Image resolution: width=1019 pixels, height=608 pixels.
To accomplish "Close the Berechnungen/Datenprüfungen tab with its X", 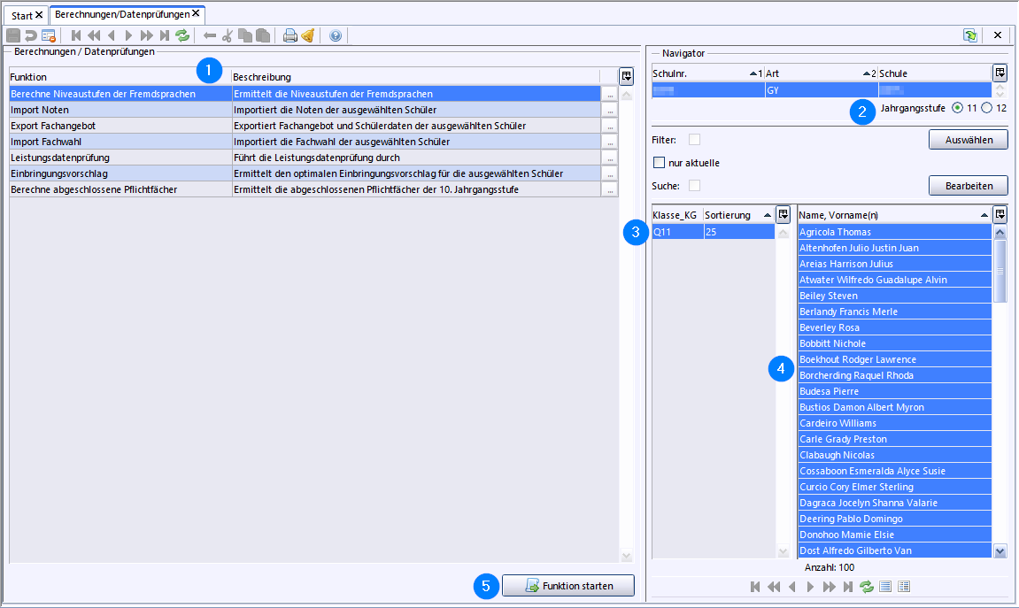I will pyautogui.click(x=196, y=13).
